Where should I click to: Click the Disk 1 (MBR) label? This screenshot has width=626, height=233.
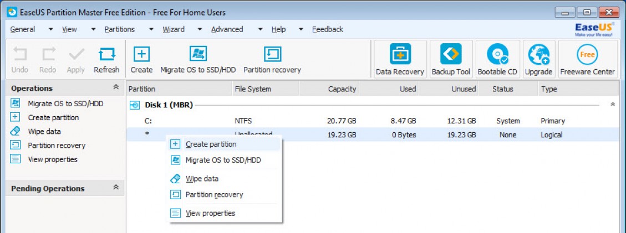coord(169,105)
